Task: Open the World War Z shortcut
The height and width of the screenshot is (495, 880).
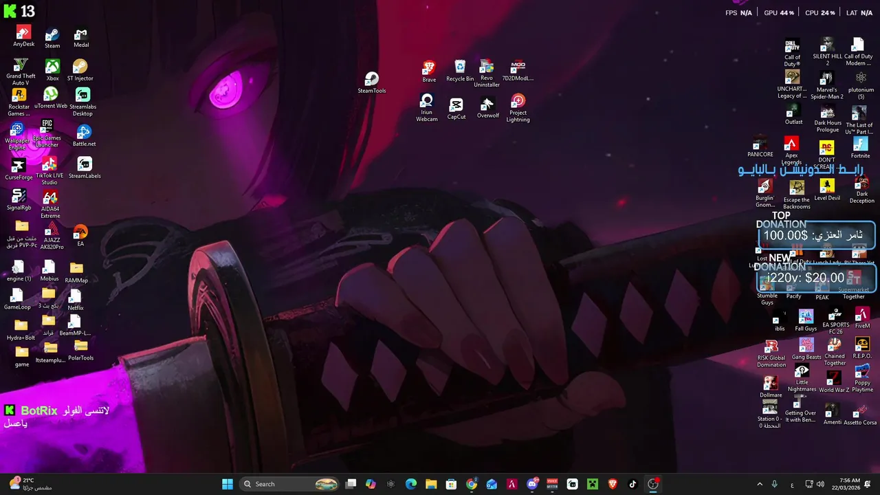Action: coord(834,382)
